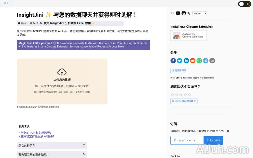Share page by email icon
The image size is (253, 158).
pos(212,61)
